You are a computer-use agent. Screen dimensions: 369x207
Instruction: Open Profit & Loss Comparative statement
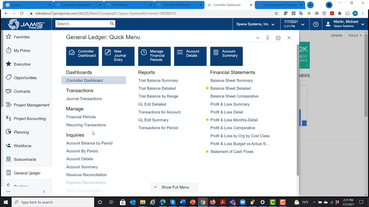point(233,128)
